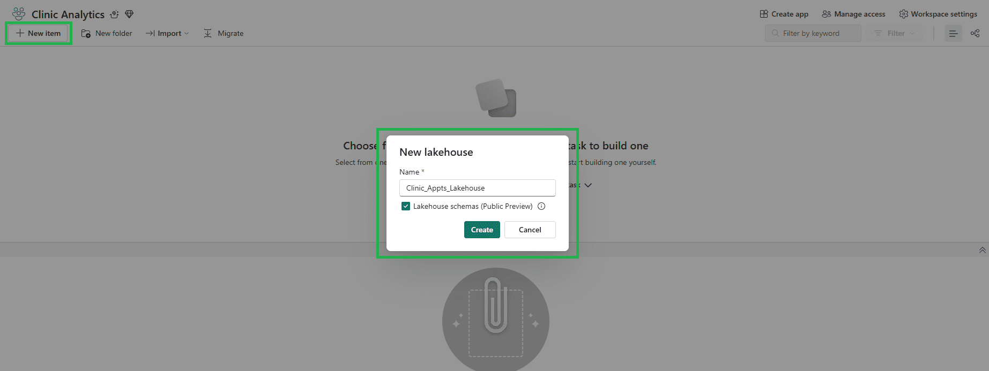Click the diamond premium capacity icon
The width and height of the screenshot is (989, 371).
point(129,14)
